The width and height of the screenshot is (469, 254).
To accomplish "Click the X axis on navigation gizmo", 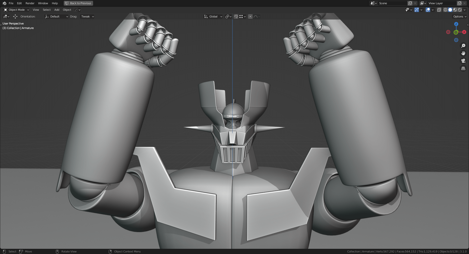I will pyautogui.click(x=464, y=32).
